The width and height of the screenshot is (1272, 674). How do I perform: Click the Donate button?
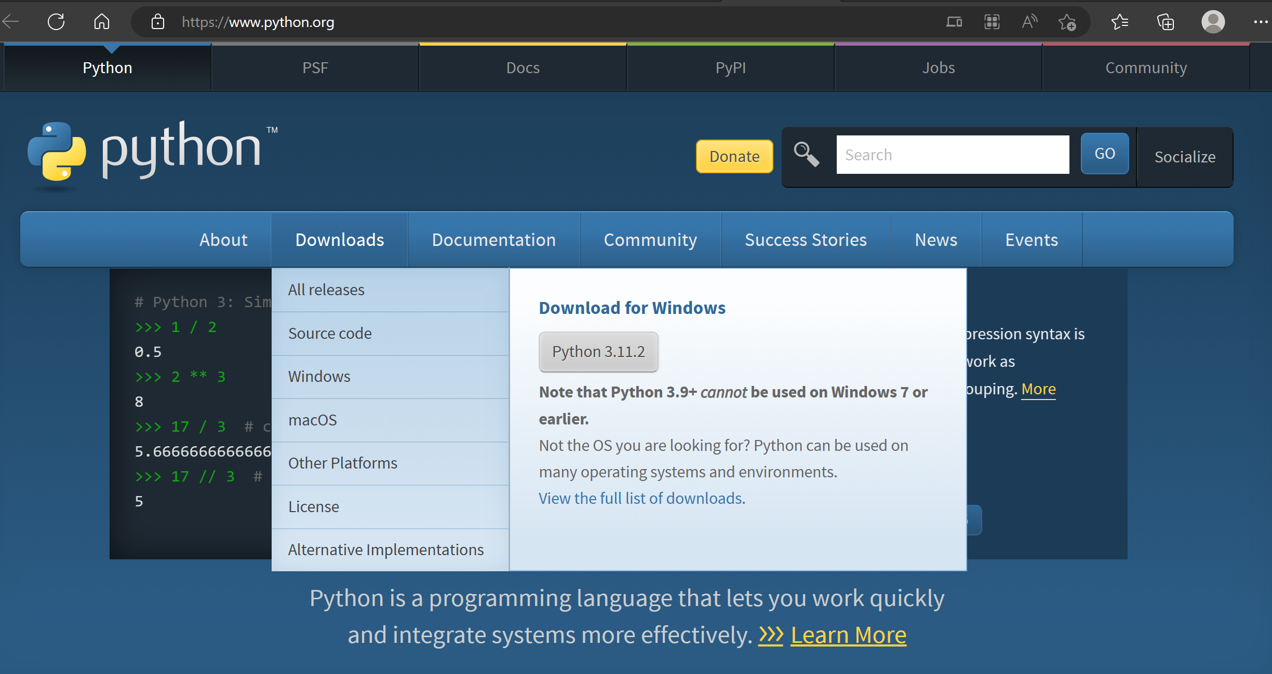[734, 156]
